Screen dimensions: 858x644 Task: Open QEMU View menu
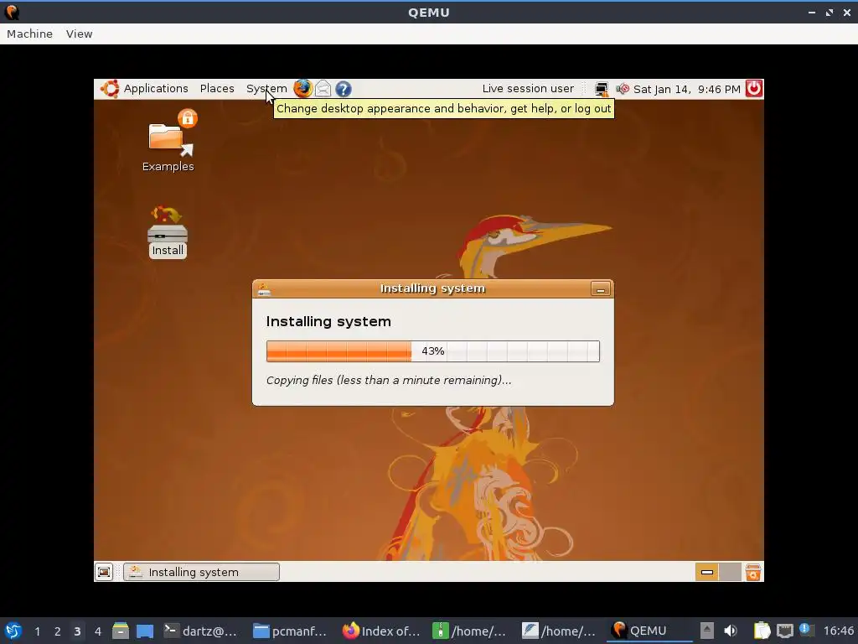pos(80,34)
